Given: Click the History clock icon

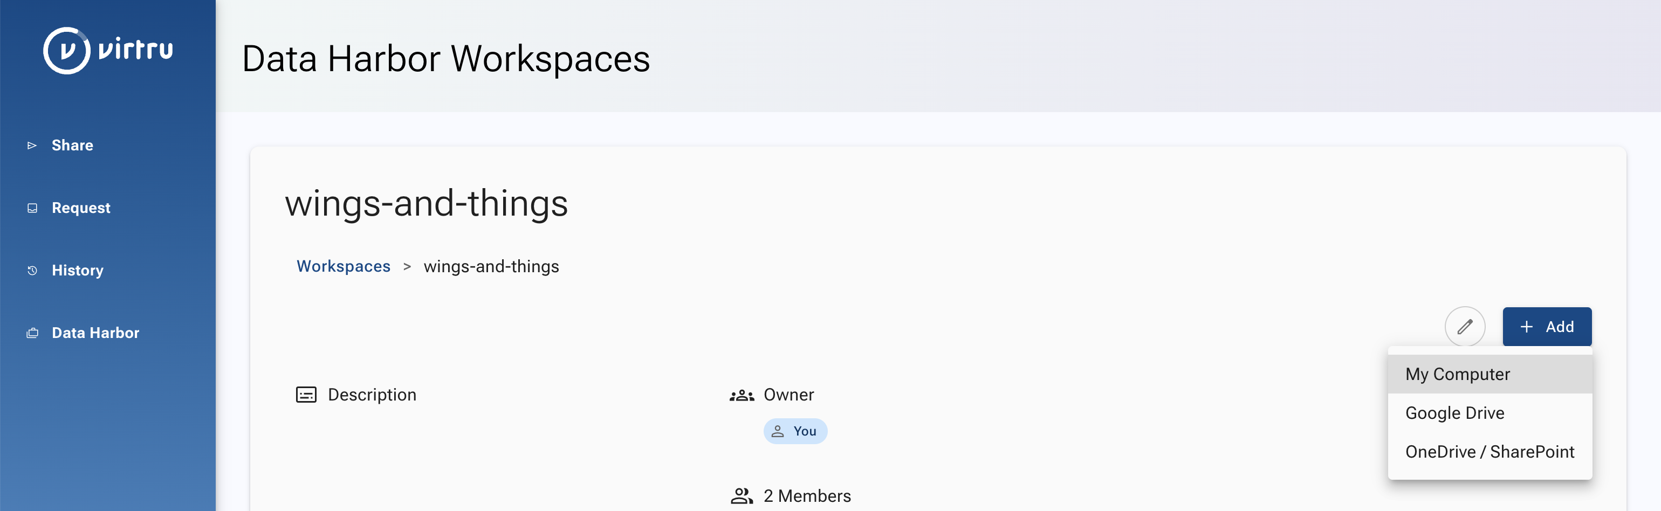Looking at the screenshot, I should 32,271.
